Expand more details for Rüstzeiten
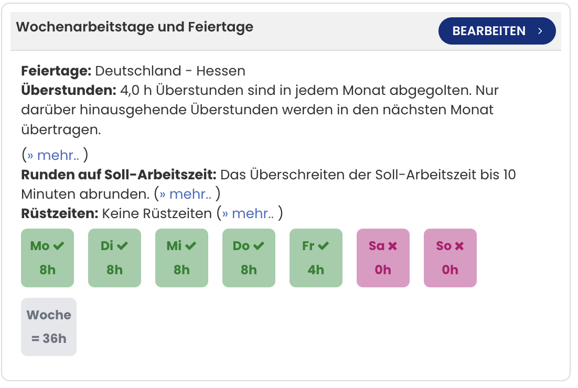 248,213
